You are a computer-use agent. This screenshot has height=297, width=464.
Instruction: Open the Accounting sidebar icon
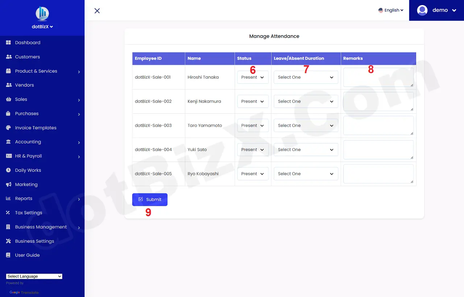coord(8,142)
